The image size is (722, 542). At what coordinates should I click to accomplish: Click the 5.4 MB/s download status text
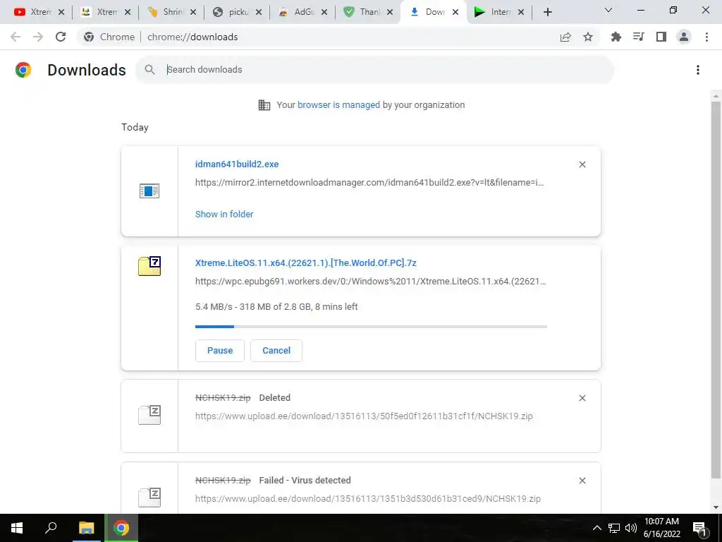(276, 306)
